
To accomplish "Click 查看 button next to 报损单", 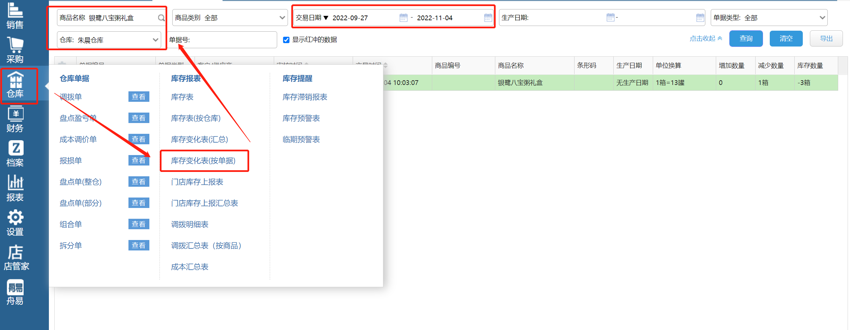I will (x=139, y=160).
